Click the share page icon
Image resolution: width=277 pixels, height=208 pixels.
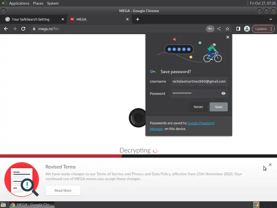pyautogui.click(x=219, y=29)
